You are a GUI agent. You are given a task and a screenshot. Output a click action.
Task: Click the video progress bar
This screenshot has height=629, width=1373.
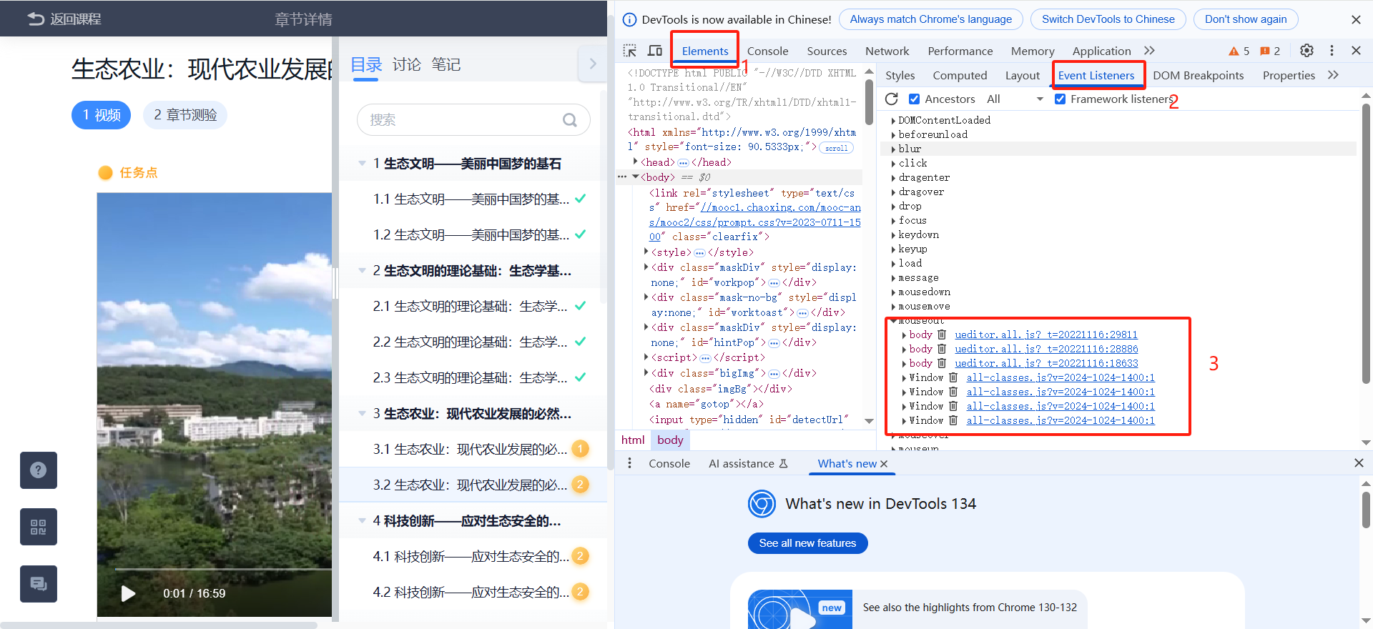coord(223,570)
